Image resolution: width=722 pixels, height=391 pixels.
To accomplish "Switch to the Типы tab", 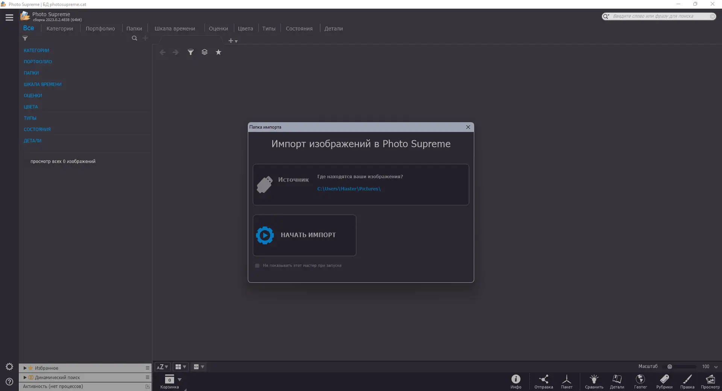I will click(269, 29).
